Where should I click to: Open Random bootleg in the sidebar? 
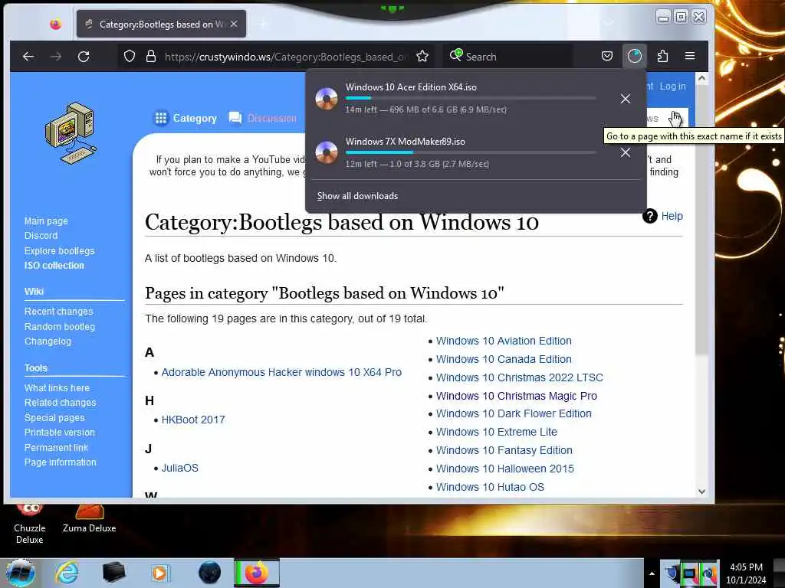click(60, 326)
